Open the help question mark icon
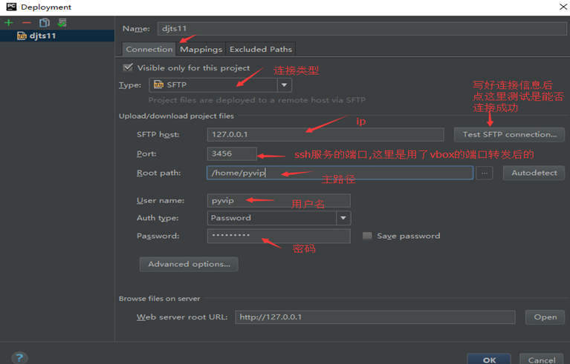This screenshot has height=364, width=570. pyautogui.click(x=19, y=358)
